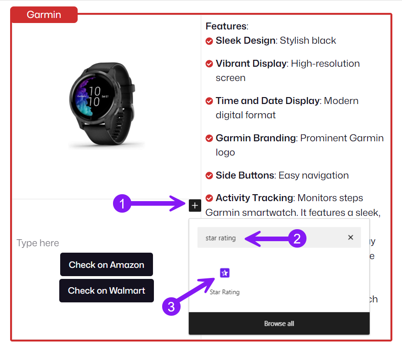The width and height of the screenshot is (402, 353).
Task: Click the Vibrant Display checkmark icon
Action: click(209, 64)
